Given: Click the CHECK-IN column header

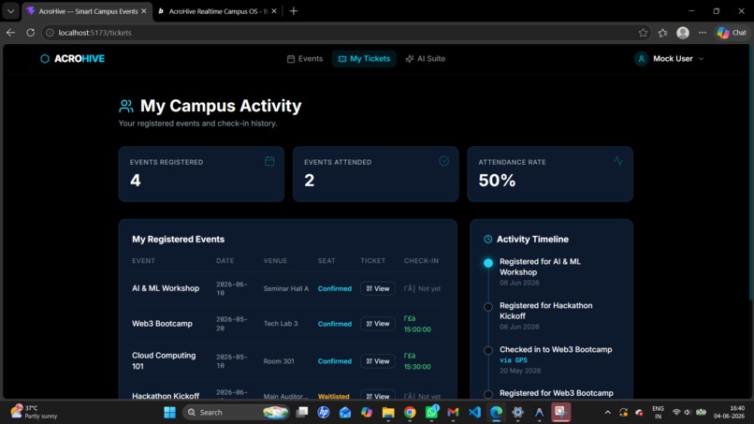Looking at the screenshot, I should [x=421, y=261].
